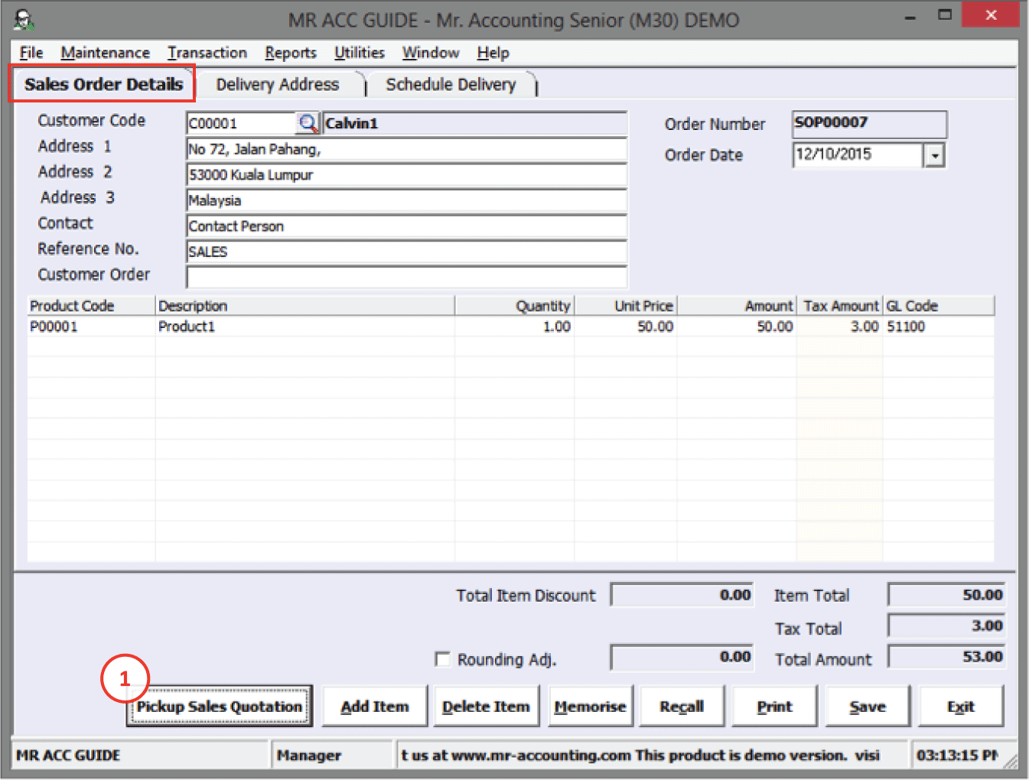Select the GL code cell 51100
The image size is (1029, 780).
(939, 327)
